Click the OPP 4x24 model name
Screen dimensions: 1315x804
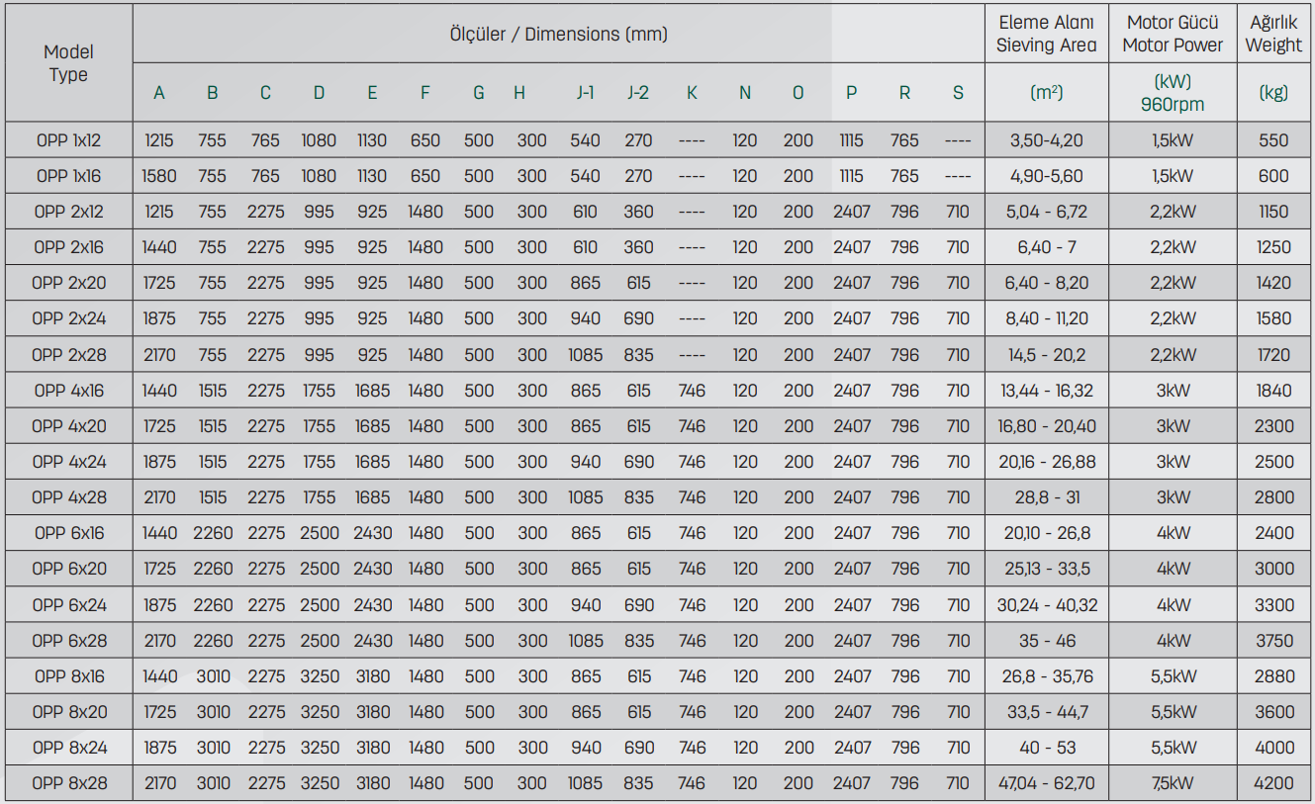tap(68, 462)
